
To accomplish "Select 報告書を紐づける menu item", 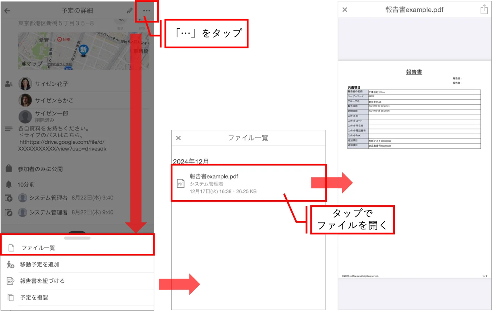I will (x=77, y=281).
